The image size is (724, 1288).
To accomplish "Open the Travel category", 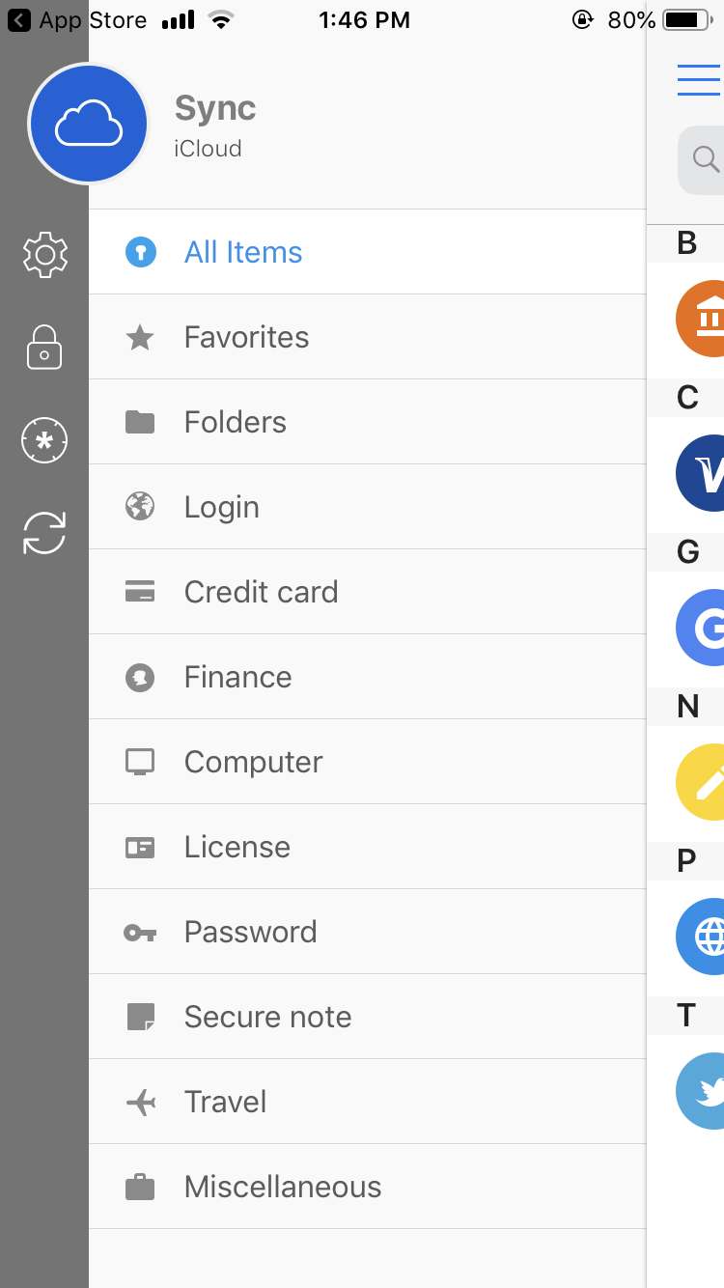I will tap(225, 1102).
